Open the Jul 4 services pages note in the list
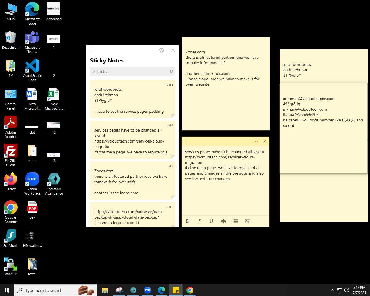This screenshot has width=370, height=296. click(x=133, y=140)
